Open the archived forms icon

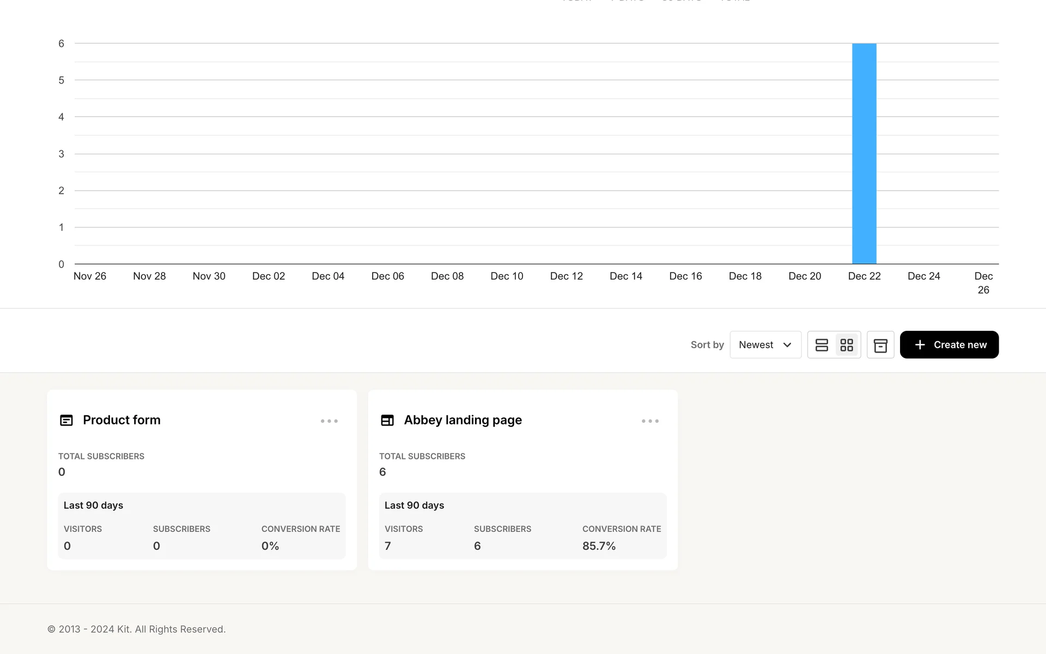[x=880, y=345]
